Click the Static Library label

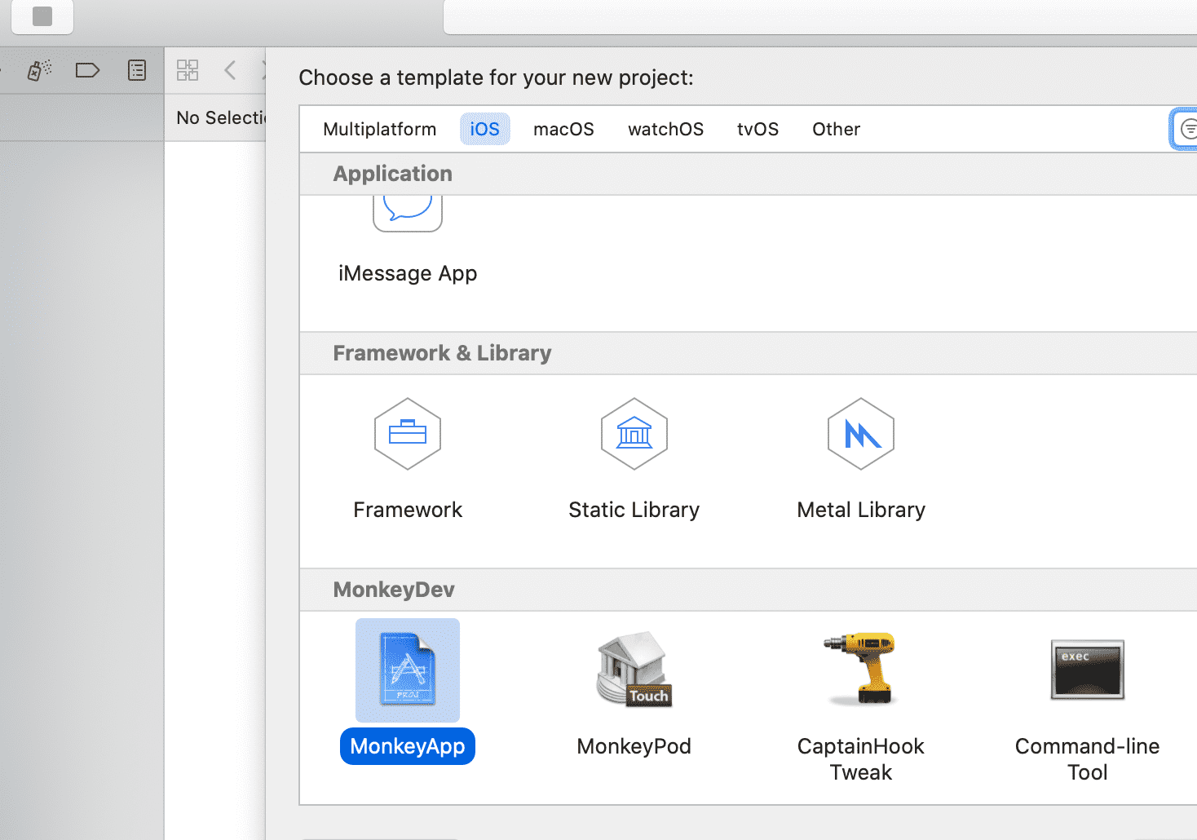(x=634, y=510)
